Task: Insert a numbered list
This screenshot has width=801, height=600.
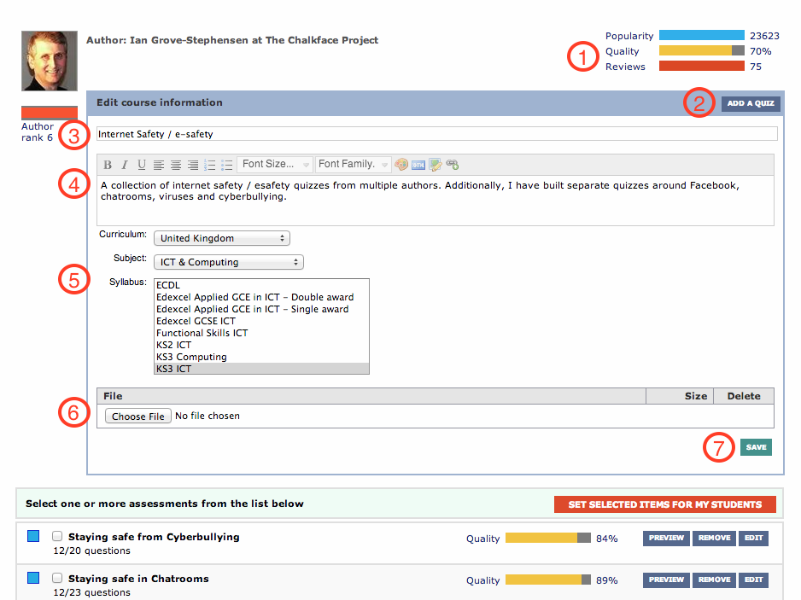Action: point(210,165)
